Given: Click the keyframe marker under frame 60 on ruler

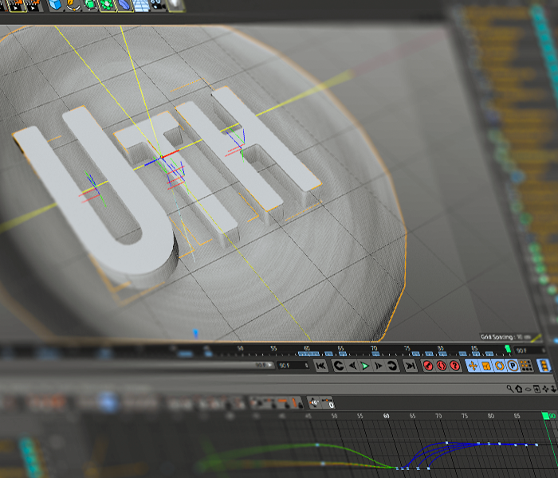Looking at the screenshot, I should coord(308,354).
